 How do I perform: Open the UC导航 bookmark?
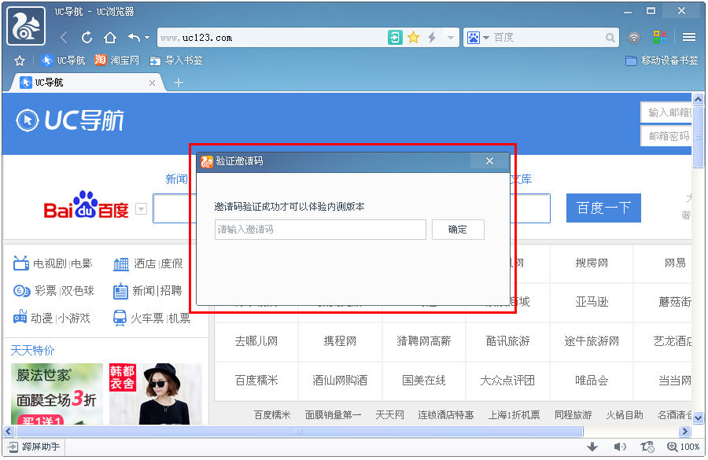pyautogui.click(x=63, y=61)
